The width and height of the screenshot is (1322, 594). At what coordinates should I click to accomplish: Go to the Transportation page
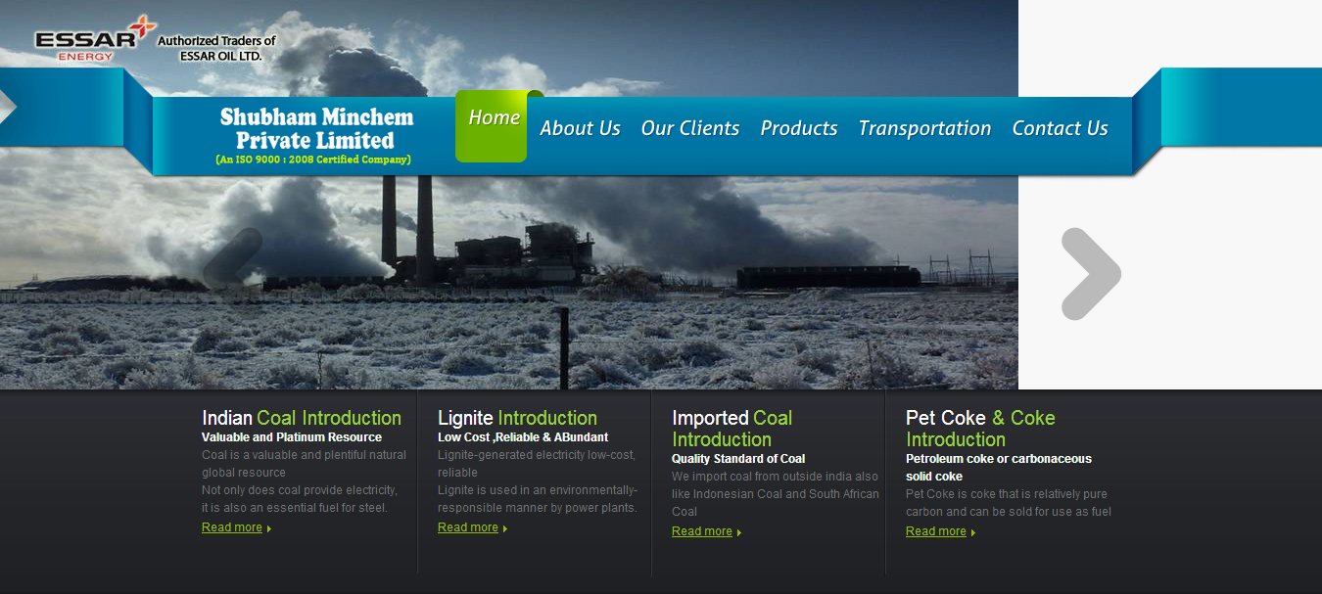coord(924,128)
